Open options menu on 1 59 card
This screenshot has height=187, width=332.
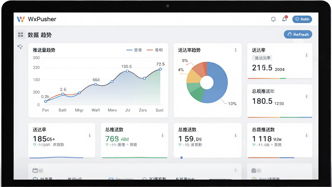[x=235, y=135]
